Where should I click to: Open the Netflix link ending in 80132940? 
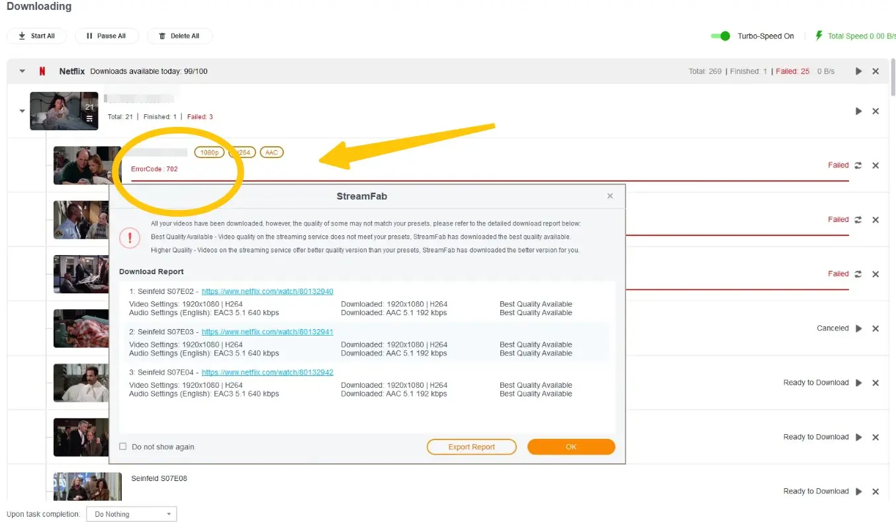point(267,291)
